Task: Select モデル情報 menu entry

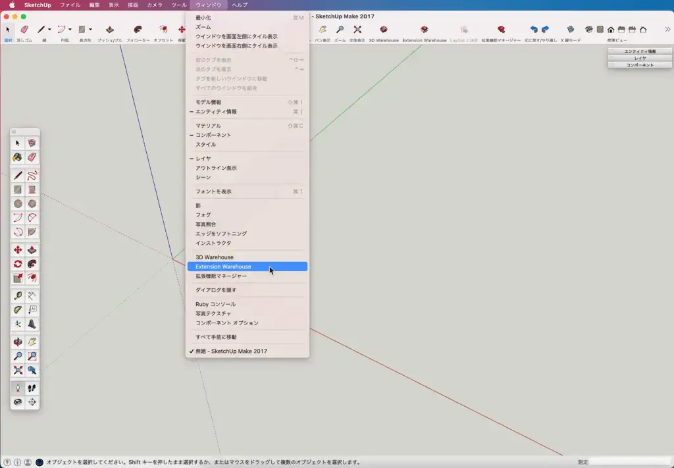Action: point(247,102)
